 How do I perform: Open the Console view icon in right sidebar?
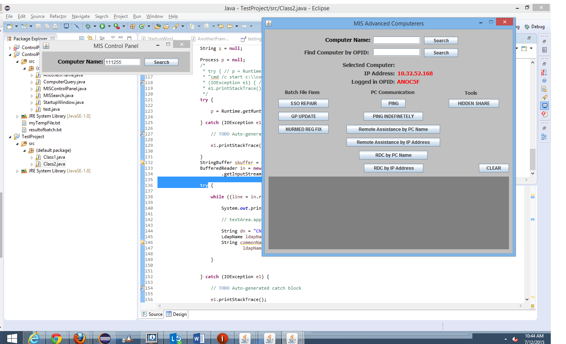pos(545,106)
